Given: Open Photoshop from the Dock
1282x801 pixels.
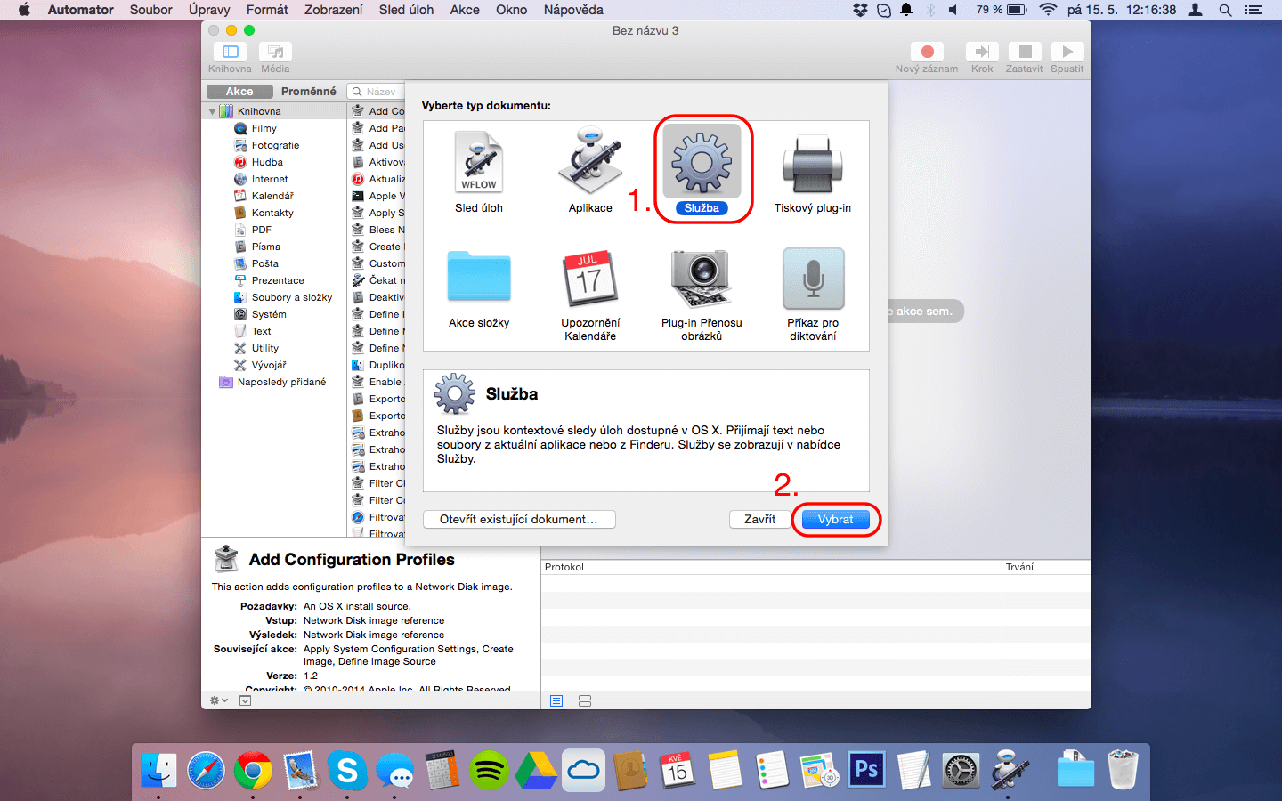Looking at the screenshot, I should pyautogui.click(x=866, y=770).
